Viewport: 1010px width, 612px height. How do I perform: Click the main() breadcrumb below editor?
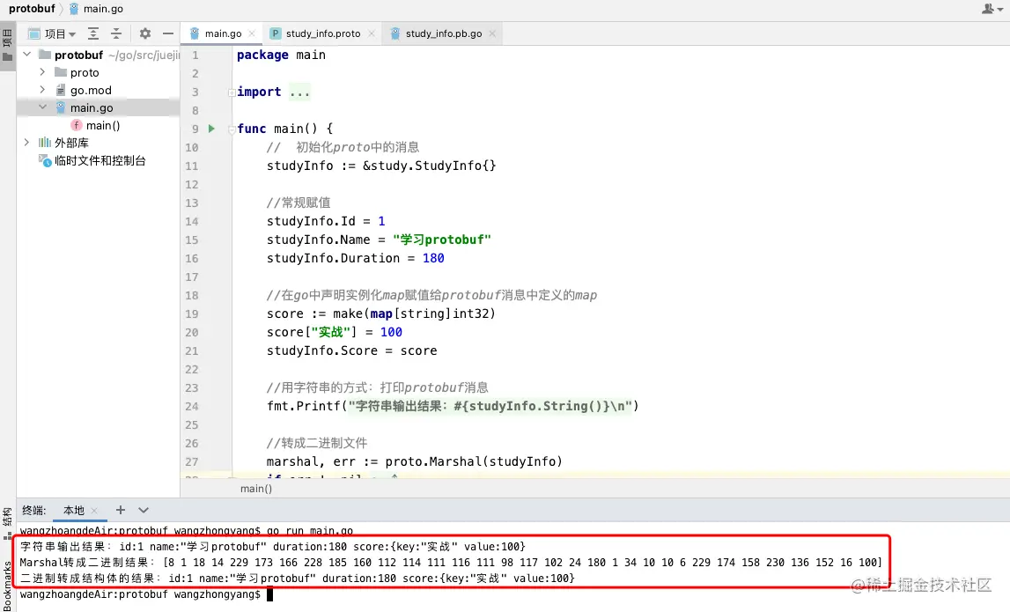click(256, 489)
